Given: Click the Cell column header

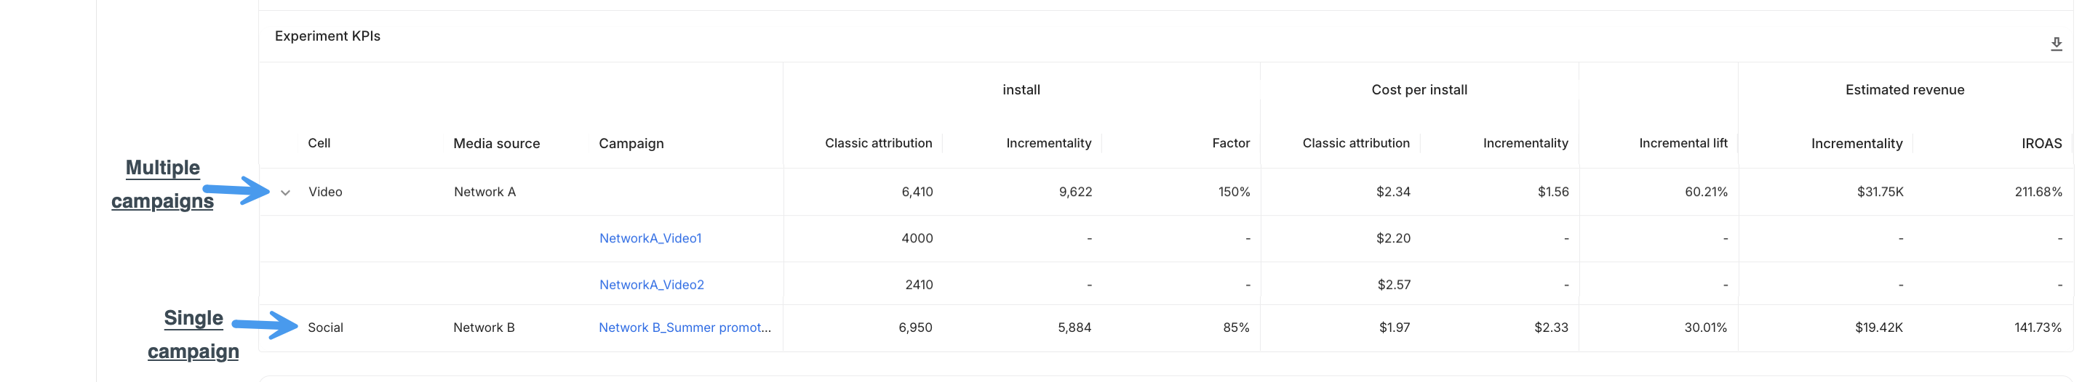Looking at the screenshot, I should pyautogui.click(x=319, y=143).
